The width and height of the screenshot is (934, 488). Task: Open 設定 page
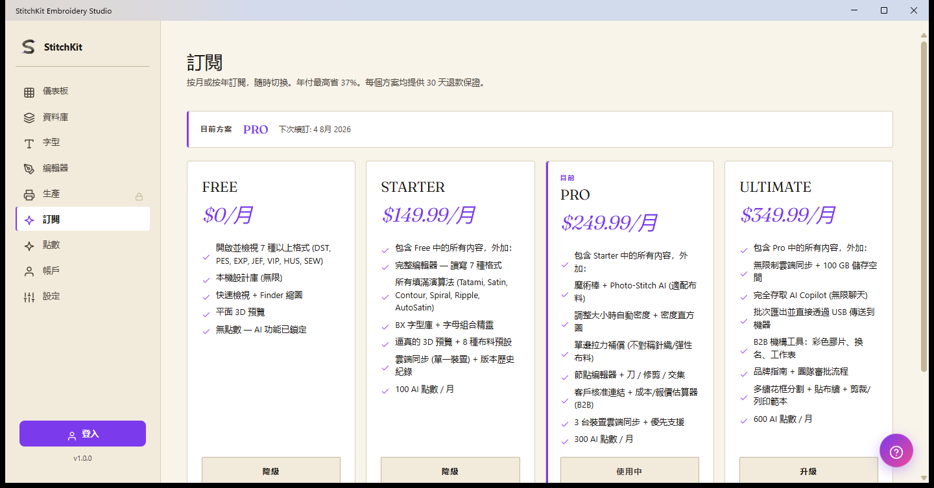83,296
